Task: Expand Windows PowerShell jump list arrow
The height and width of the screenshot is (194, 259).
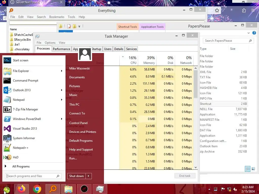Action: (x=62, y=119)
